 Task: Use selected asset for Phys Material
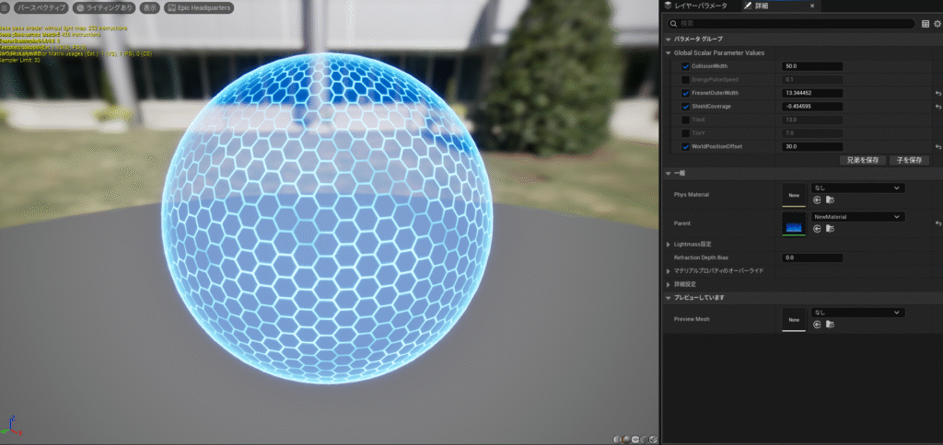click(x=817, y=200)
